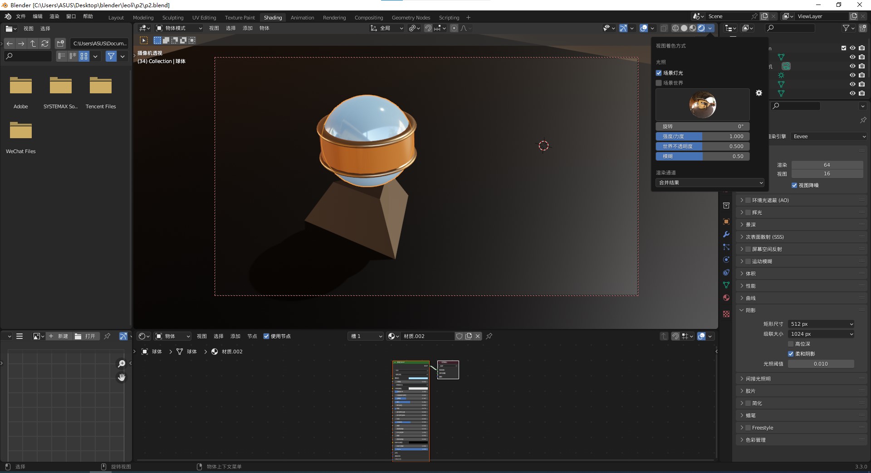Toggle fake user shield for 材质.002
This screenshot has width=871, height=473.
tap(459, 336)
